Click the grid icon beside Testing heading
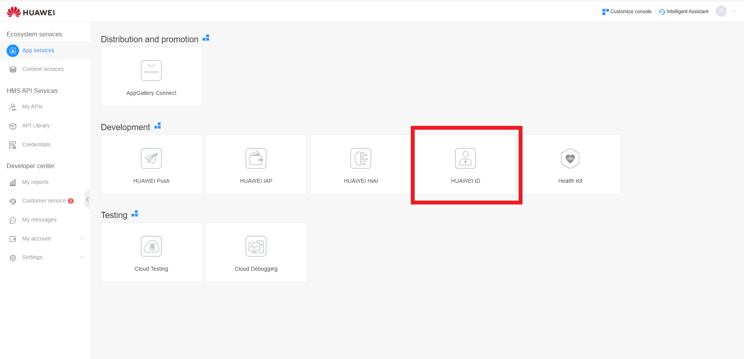The image size is (744, 359). coord(135,213)
